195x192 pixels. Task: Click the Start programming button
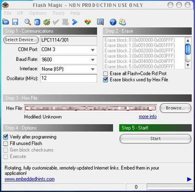coord(156,139)
